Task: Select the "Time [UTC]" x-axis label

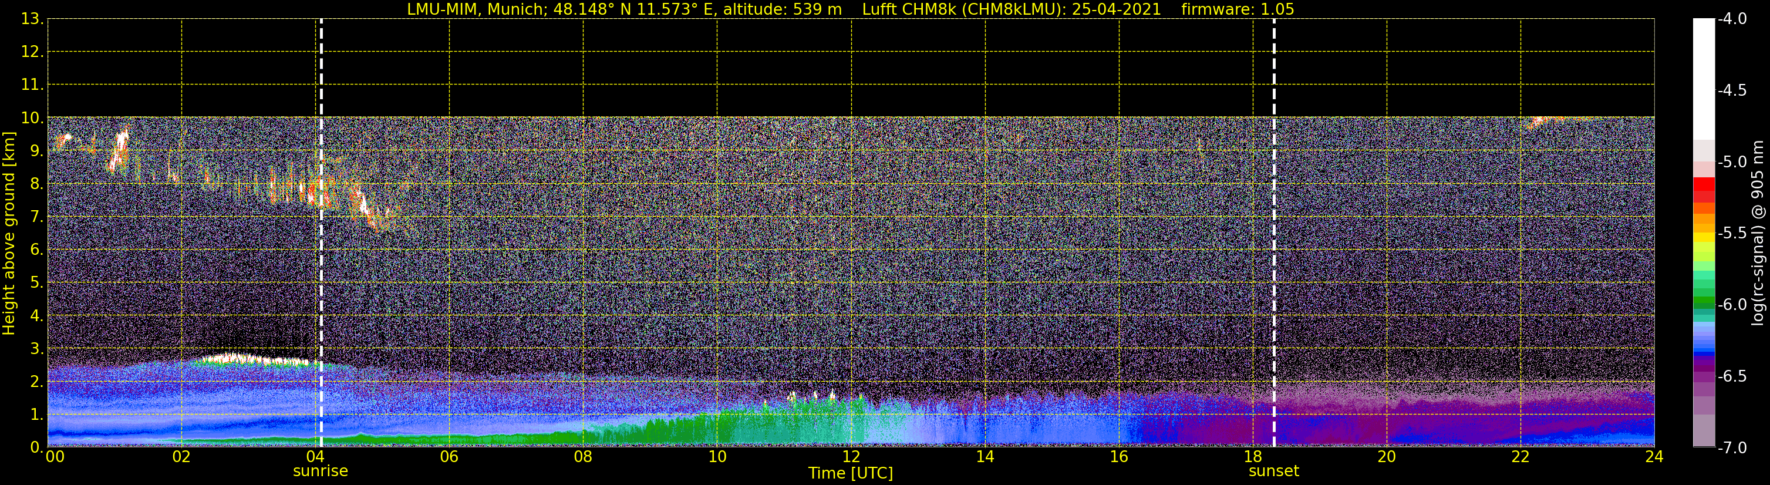Action: click(x=850, y=473)
